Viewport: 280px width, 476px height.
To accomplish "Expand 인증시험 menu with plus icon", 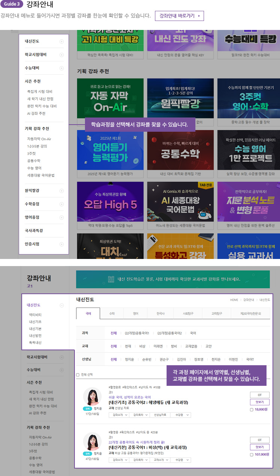I will [61, 244].
